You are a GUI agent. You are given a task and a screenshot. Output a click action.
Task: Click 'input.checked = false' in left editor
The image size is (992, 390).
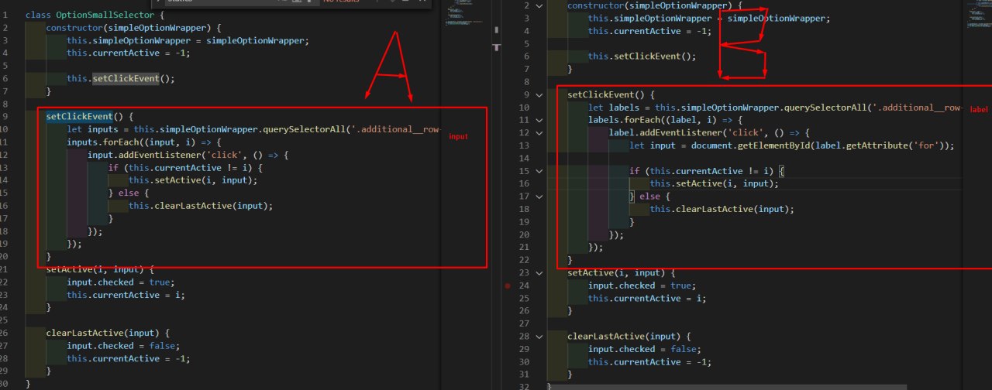coord(123,346)
